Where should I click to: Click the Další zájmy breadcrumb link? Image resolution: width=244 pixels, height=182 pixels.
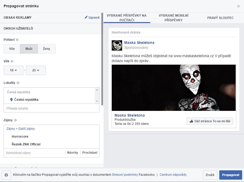tap(27, 129)
